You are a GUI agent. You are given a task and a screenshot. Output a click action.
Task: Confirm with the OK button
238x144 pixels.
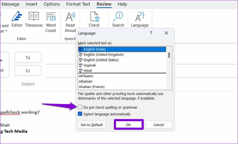[x=128, y=125]
